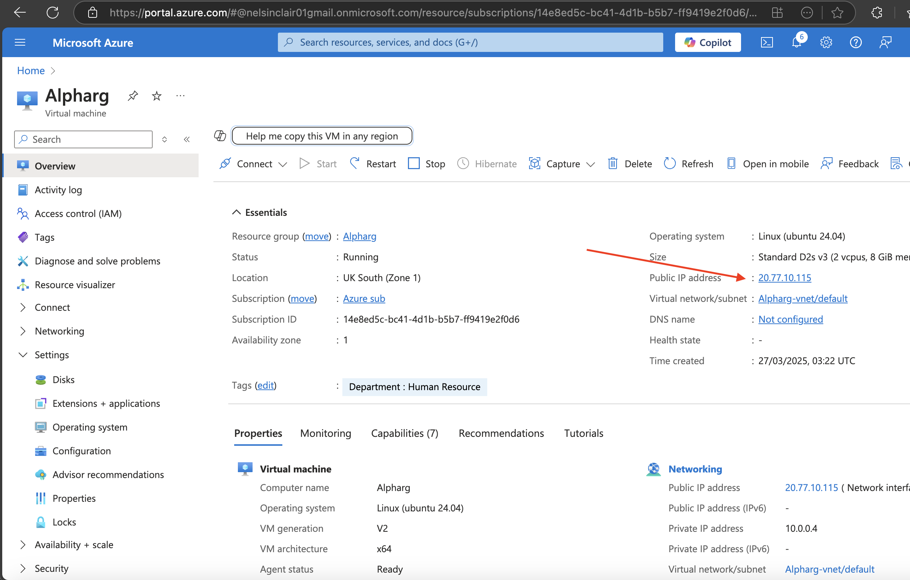
Task: Focus the Azure global search box
Action: (470, 42)
